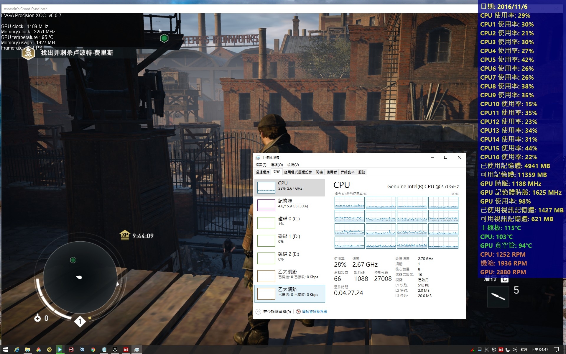The height and width of the screenshot is (354, 566).
Task: Select 磁碟 2 (E:) performance item
Action: coord(290,258)
